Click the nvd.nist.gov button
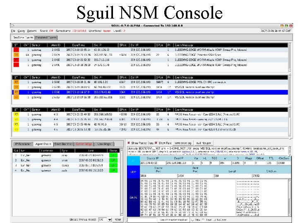This screenshot has width=298, height=223. (204, 143)
